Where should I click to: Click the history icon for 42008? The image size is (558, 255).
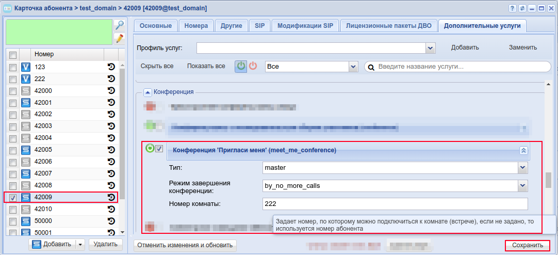[x=111, y=185]
